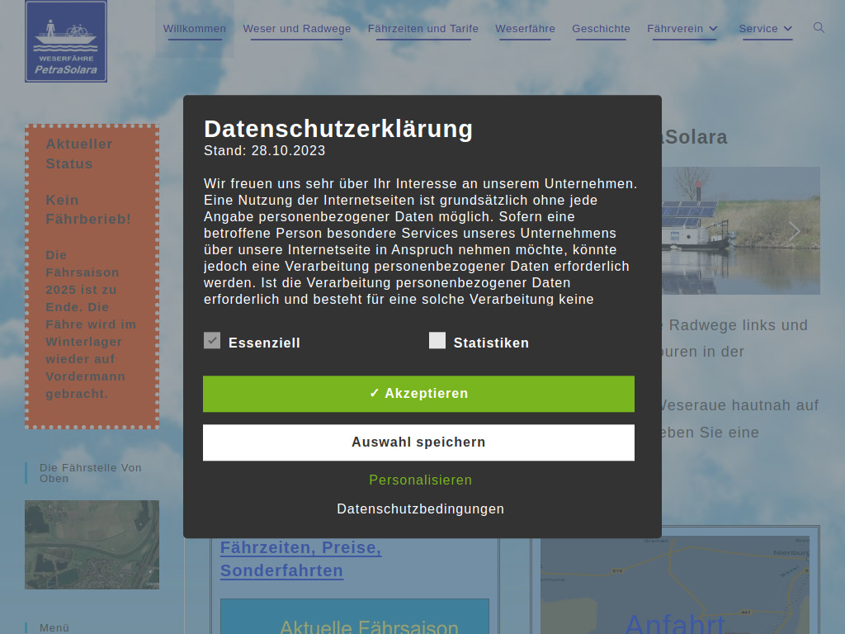Open the aerial photo under Die Fährstelle Von Oben
The width and height of the screenshot is (845, 634).
click(92, 544)
